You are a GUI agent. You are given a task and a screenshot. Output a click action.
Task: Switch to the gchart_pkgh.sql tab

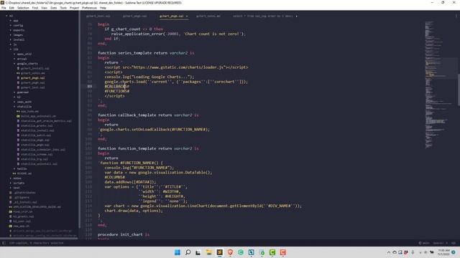(135, 16)
